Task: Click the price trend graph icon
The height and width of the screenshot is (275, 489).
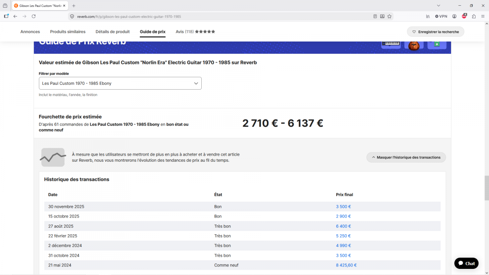Action: [53, 157]
